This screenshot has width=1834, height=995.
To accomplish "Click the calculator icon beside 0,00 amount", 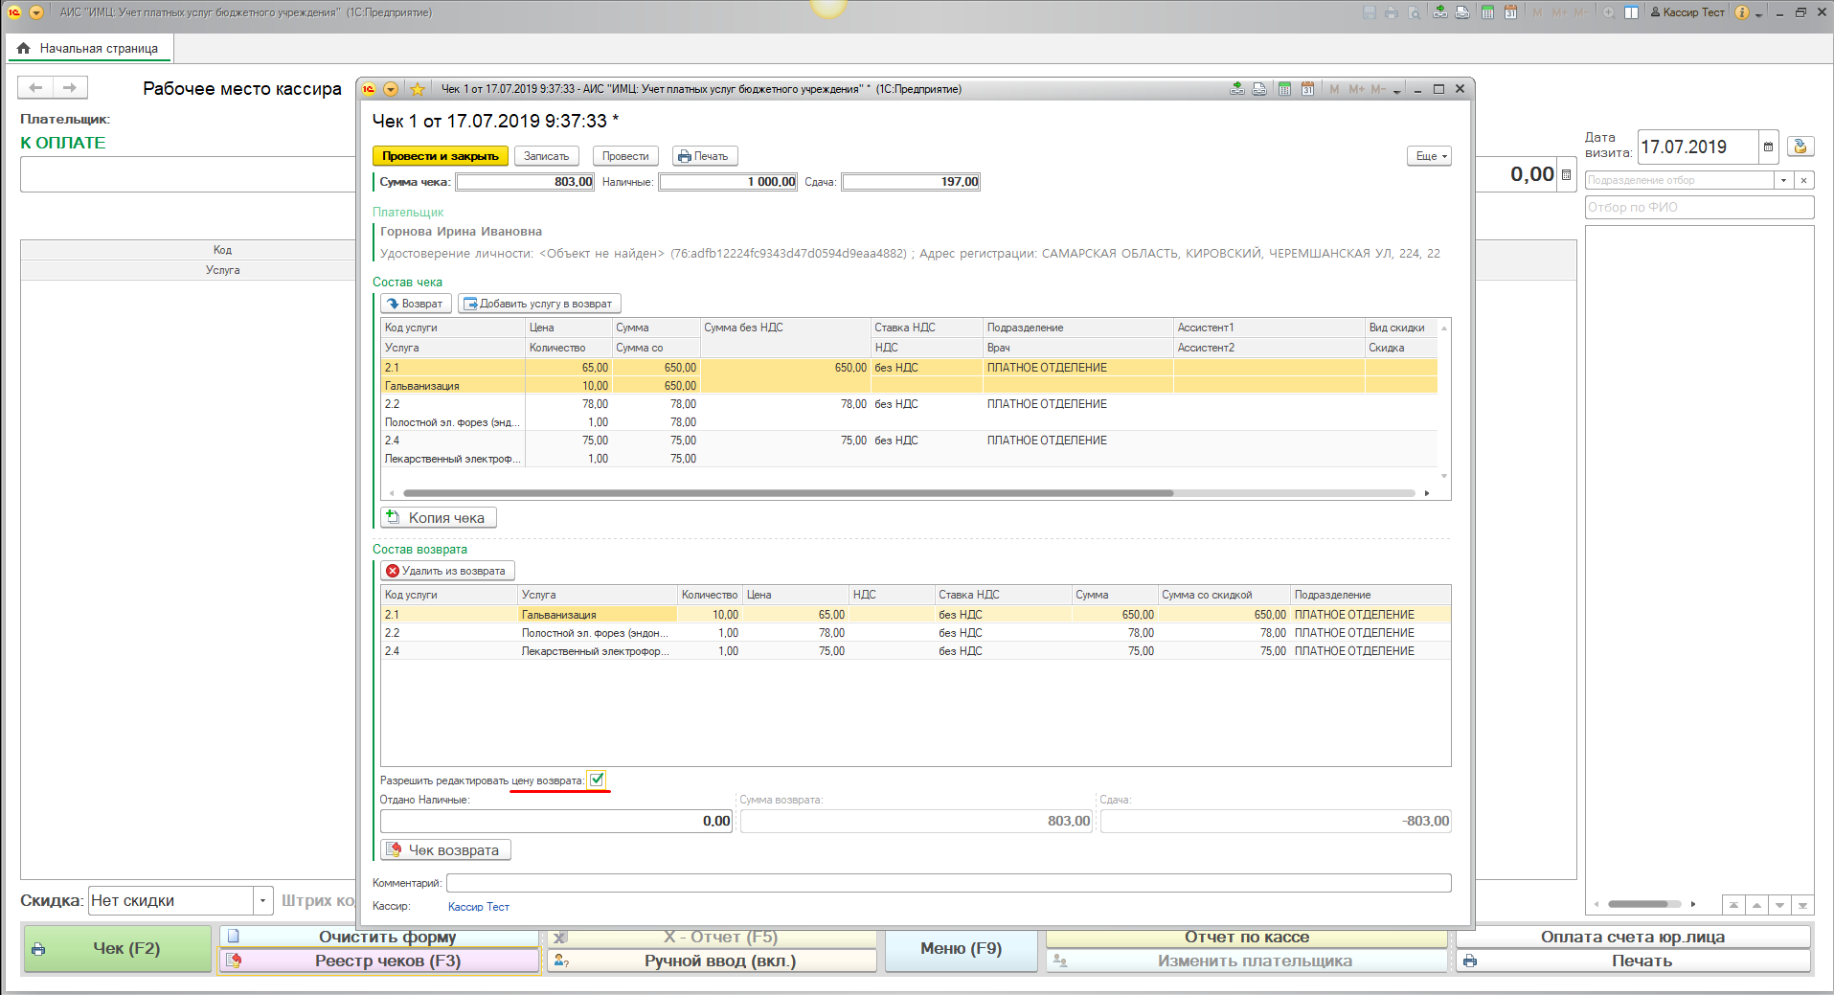I will click(1567, 175).
